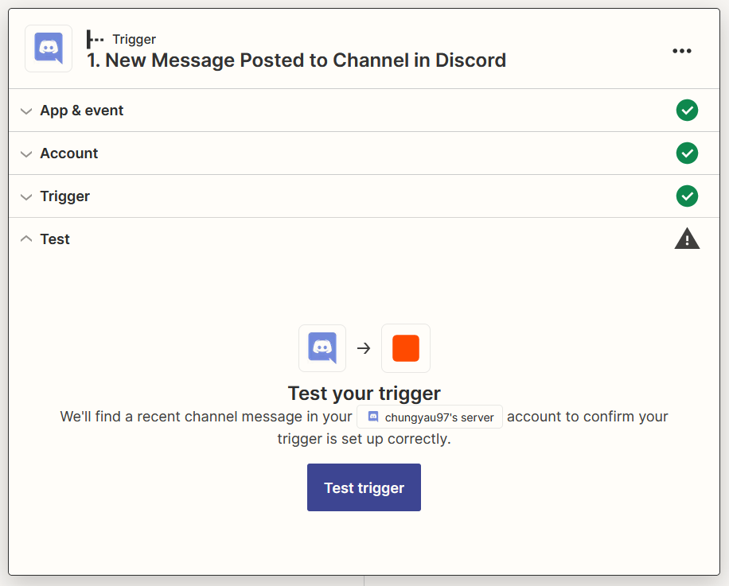This screenshot has width=729, height=586.
Task: Click the 'chungyau97's server' account chip
Action: coord(430,417)
